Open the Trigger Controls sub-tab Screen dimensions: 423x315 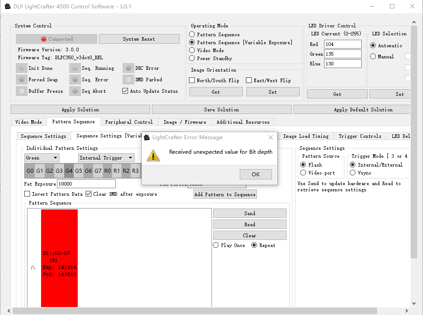pyautogui.click(x=360, y=136)
